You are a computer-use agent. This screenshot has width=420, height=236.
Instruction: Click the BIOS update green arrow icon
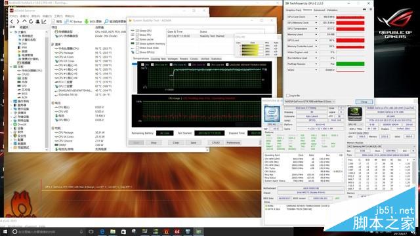[87, 22]
